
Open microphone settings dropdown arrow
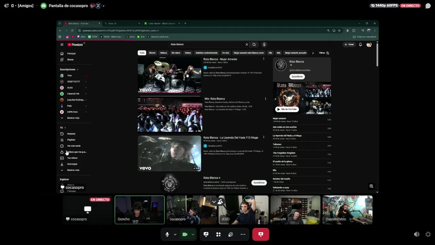[x=175, y=234]
